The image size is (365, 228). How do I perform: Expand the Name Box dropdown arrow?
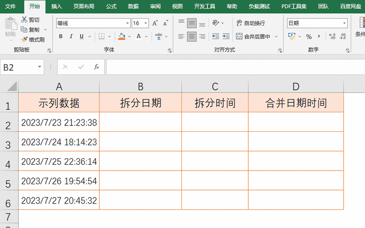[40, 67]
